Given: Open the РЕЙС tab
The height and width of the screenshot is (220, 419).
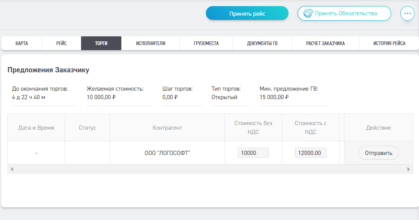Looking at the screenshot, I should tap(61, 43).
